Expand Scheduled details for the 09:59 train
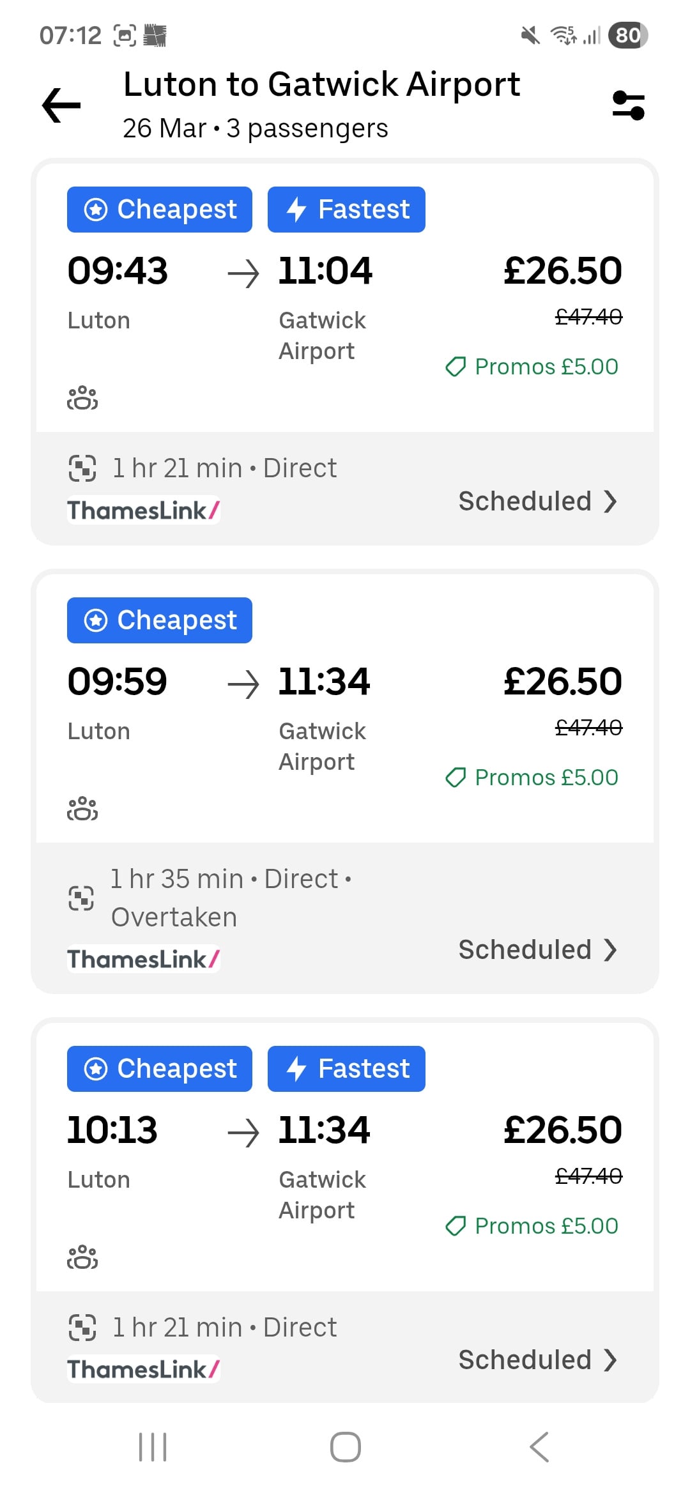Image resolution: width=690 pixels, height=1495 pixels. pyautogui.click(x=537, y=950)
